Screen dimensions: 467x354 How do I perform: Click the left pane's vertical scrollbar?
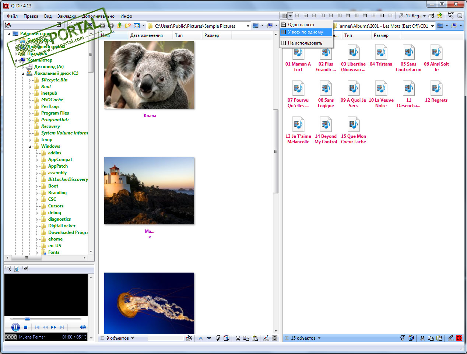tap(275, 151)
